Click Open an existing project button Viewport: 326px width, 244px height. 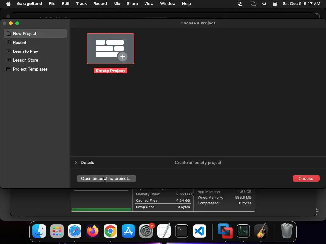tap(106, 179)
